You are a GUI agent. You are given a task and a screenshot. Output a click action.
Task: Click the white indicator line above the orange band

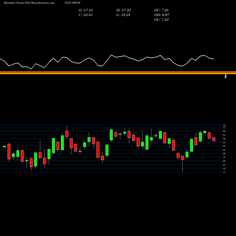pos(107,62)
